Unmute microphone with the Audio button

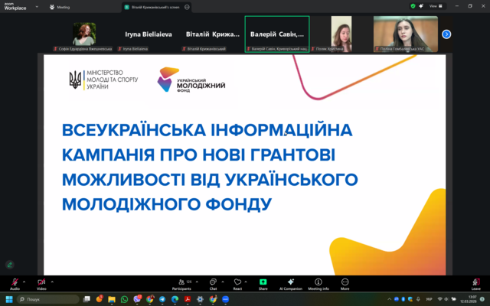click(x=15, y=282)
